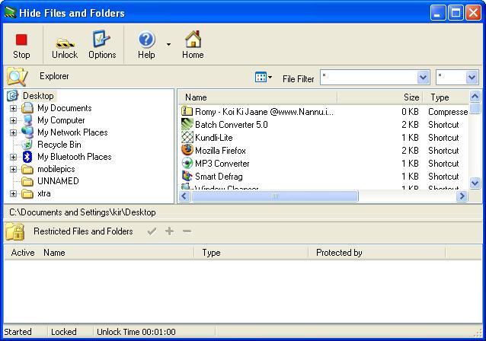Click the compressed folder icon for Romy
Screen dimensions: 486x341
coord(187,111)
